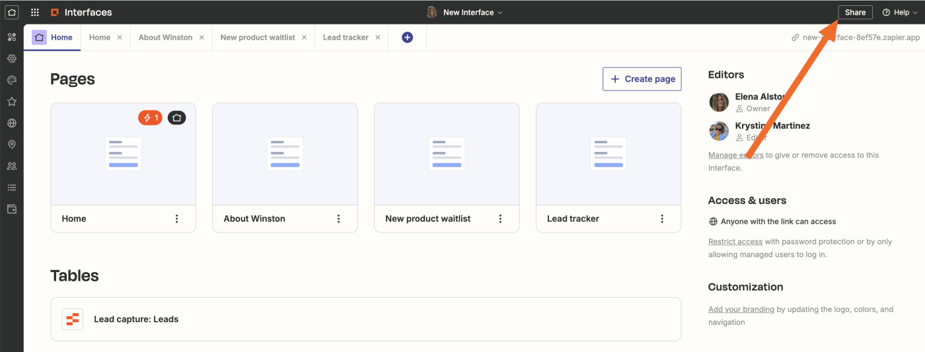Screen dimensions: 925x352
Task: Open the Home page thumbnail
Action: [123, 154]
